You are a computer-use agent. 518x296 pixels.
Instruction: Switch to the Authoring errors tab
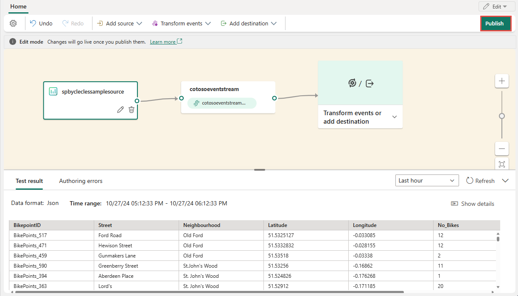click(x=81, y=181)
